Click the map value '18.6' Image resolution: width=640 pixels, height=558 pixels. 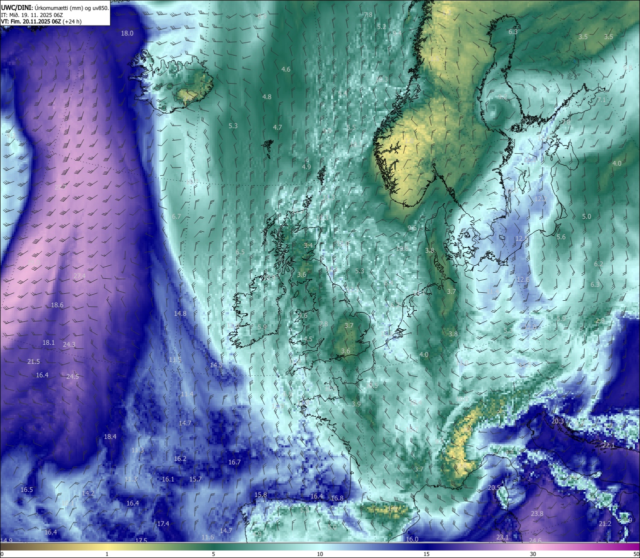coord(57,305)
